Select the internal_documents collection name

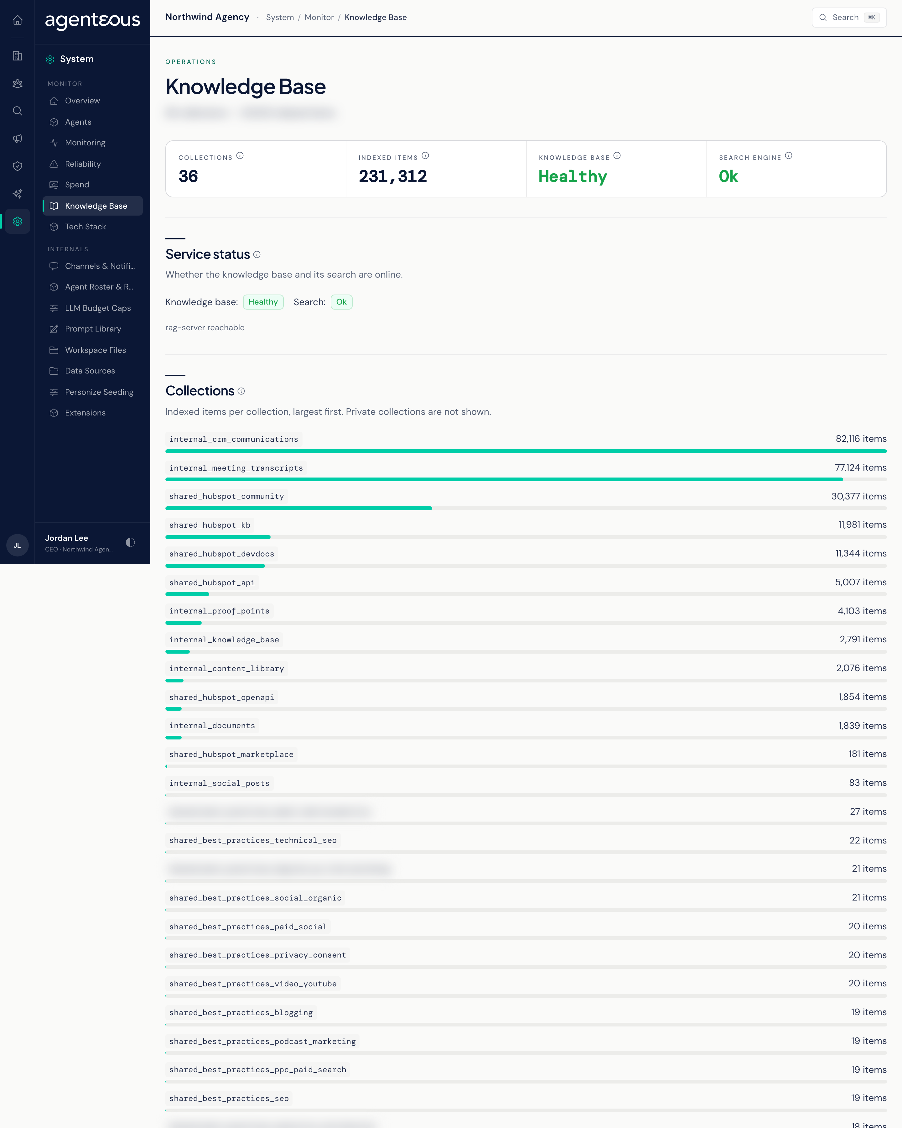pyautogui.click(x=212, y=726)
